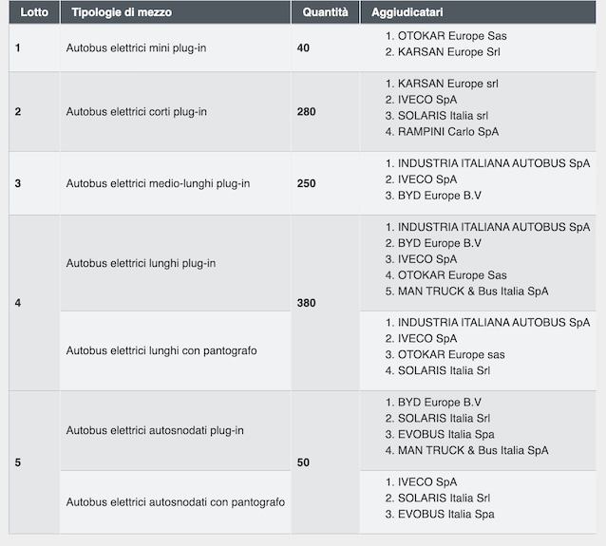Select Autobus elettrici lunghi plug-in cell
This screenshot has height=546, width=606.
coord(176,263)
